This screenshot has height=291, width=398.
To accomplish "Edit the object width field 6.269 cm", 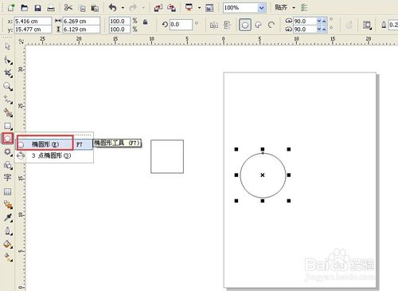I will click(x=81, y=21).
